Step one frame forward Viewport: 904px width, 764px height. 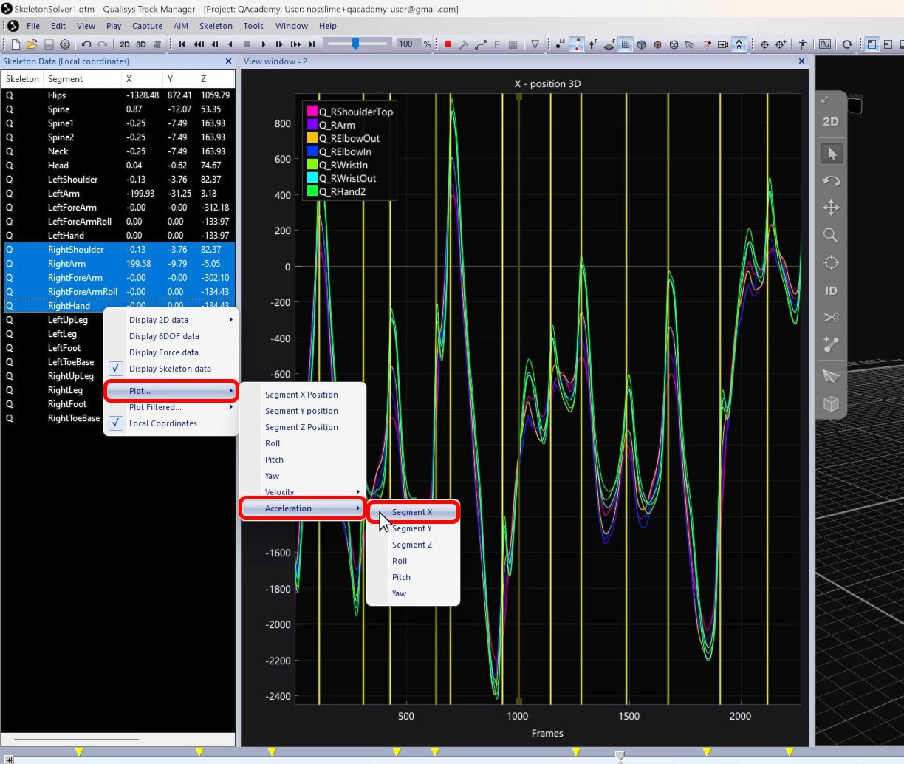coord(279,44)
